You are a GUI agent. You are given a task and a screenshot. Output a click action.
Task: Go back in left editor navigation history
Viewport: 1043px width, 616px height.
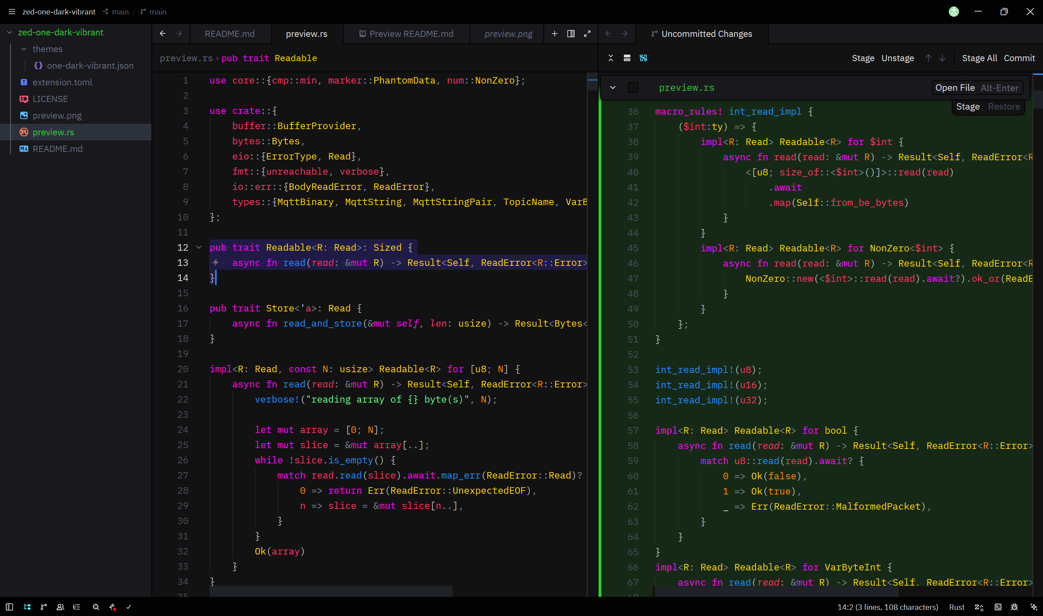click(x=163, y=34)
